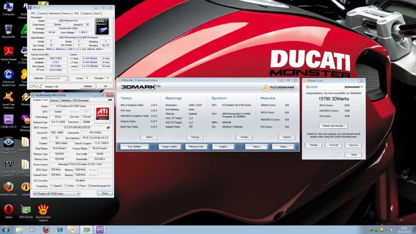Viewport: 416px width, 234px height.
Task: Click Details... in 3DMark Score window
Action: (x=314, y=145)
